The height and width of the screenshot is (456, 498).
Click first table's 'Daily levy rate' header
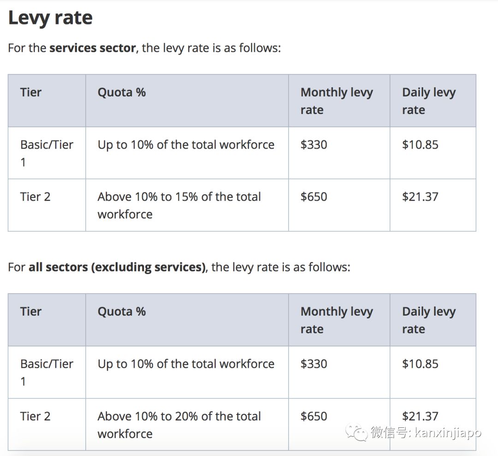click(429, 101)
